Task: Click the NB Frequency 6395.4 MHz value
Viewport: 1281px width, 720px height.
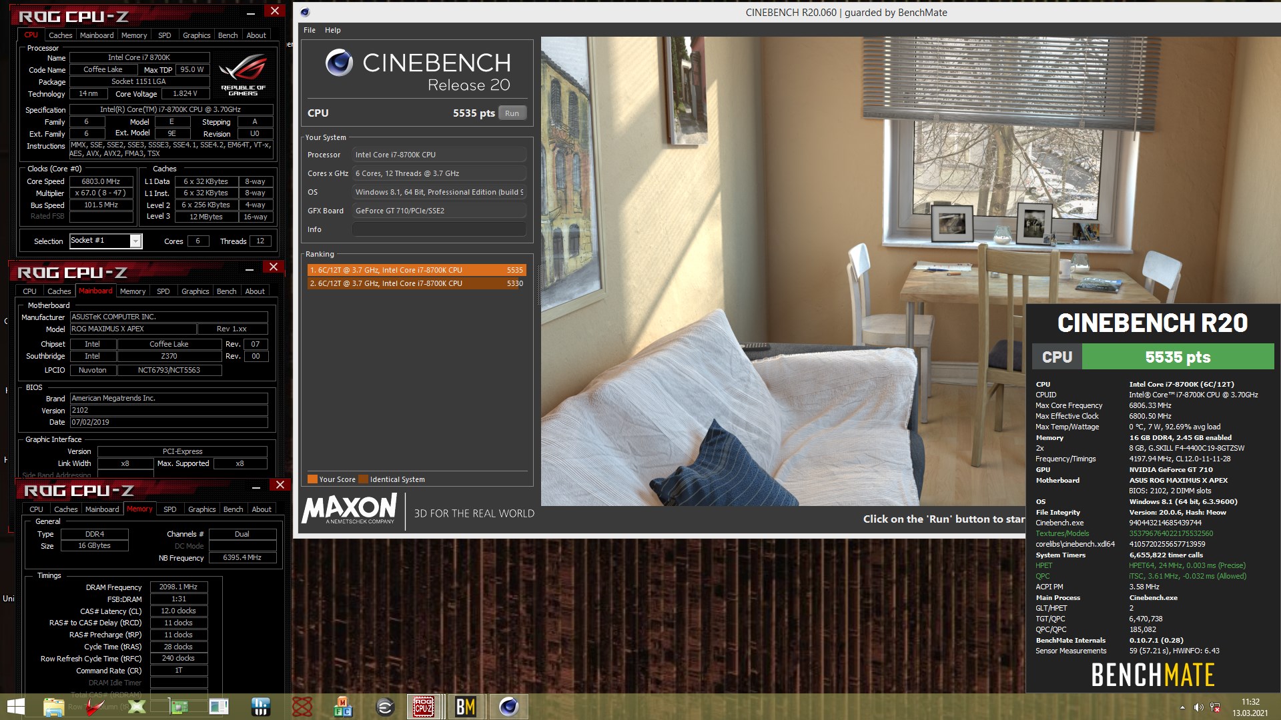Action: tap(242, 558)
